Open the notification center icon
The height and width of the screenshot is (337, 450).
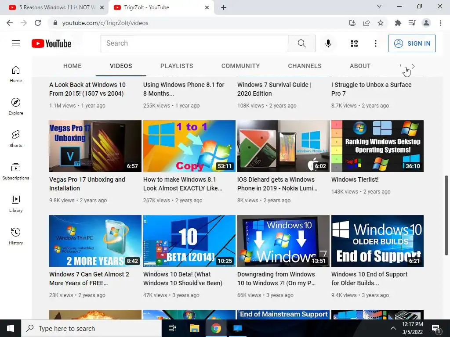436,328
